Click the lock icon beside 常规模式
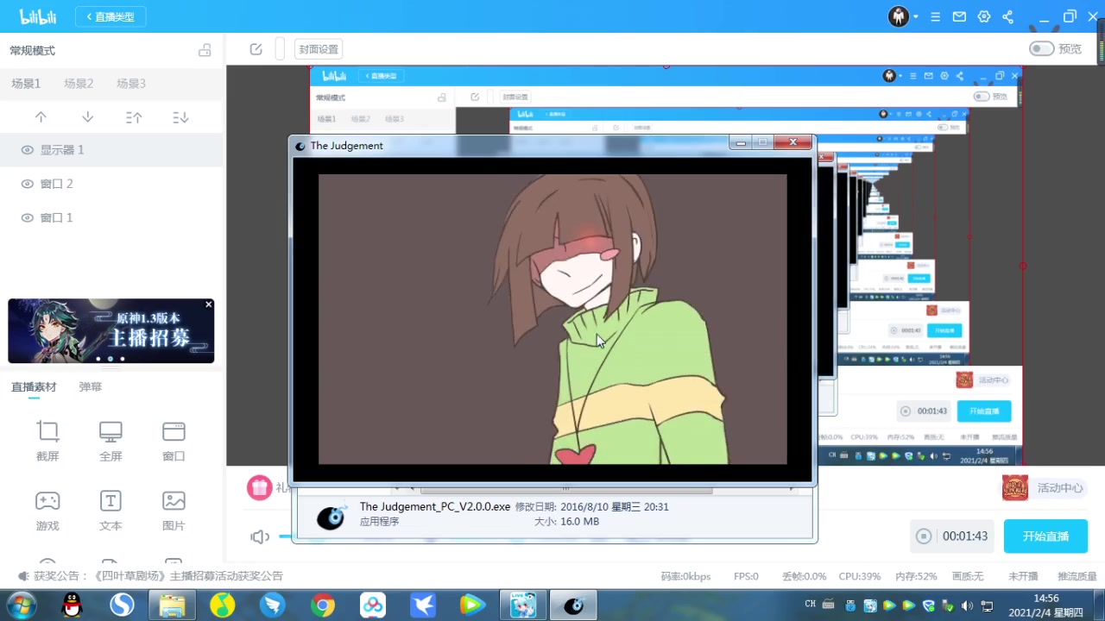 [205, 50]
